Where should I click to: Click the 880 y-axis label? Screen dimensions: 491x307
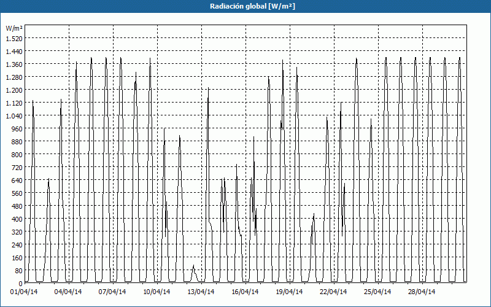(x=17, y=142)
